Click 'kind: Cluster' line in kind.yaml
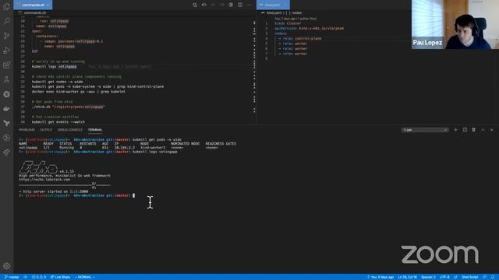 [288, 23]
